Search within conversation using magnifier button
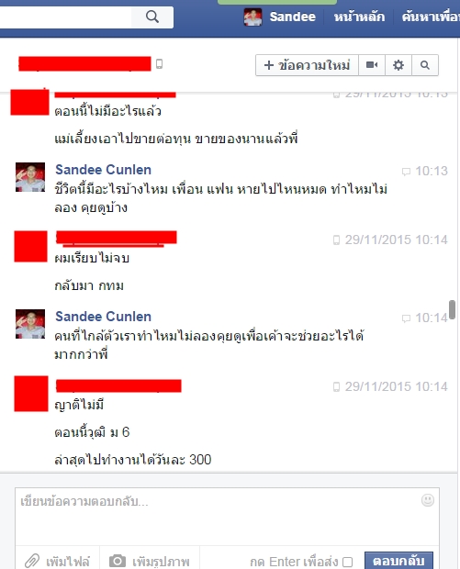Screen dimensions: 460x569 tap(425, 65)
